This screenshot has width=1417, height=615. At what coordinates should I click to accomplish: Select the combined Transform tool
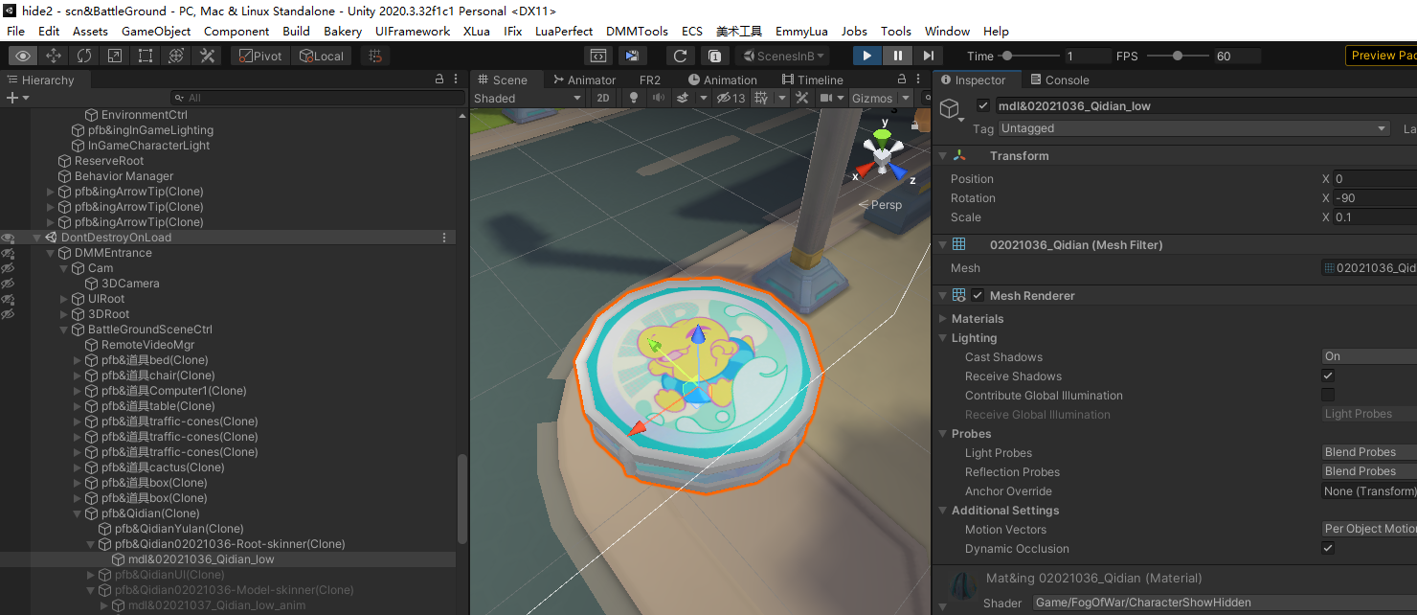(176, 56)
